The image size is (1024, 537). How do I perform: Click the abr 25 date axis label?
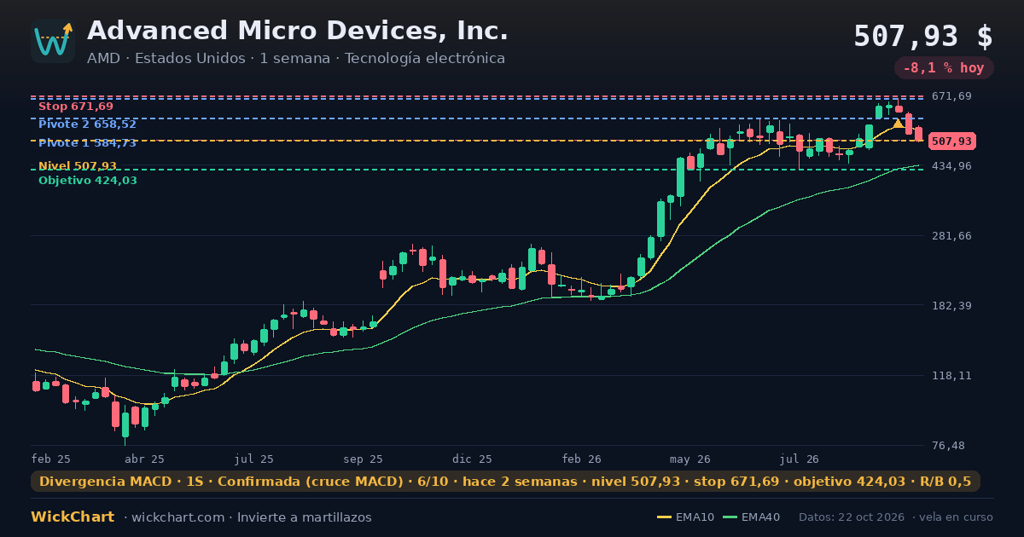click(x=144, y=459)
